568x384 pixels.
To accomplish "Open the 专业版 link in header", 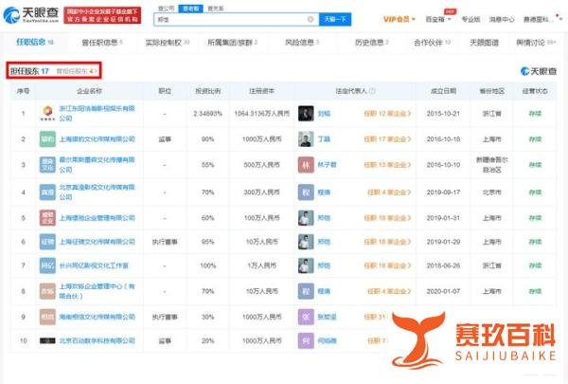I will (x=470, y=19).
